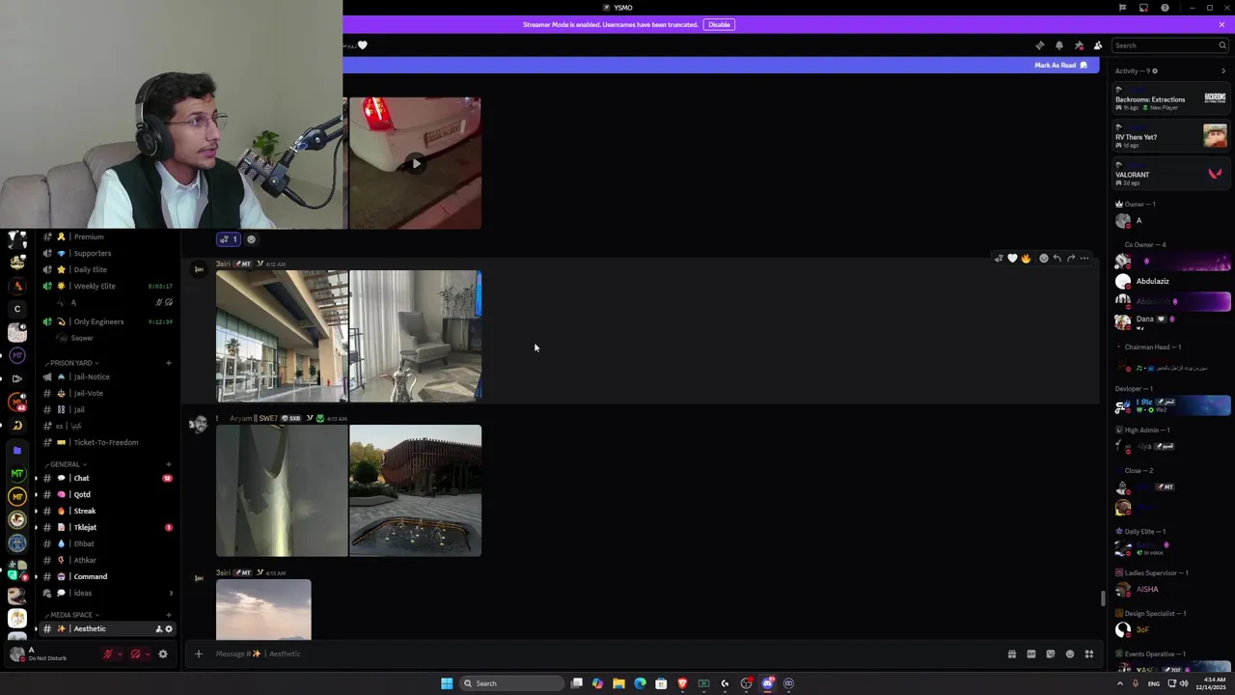Click the channel Search field
1235x695 pixels.
[x=1169, y=45]
